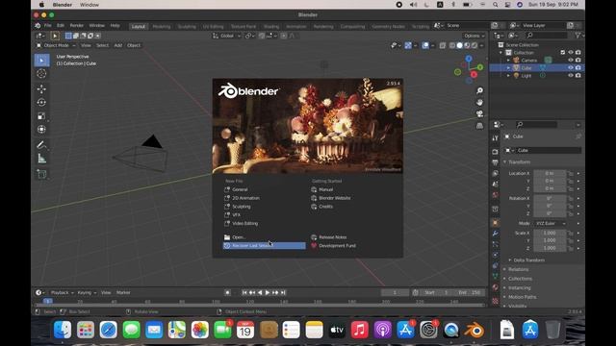The image size is (616, 346).
Task: Click the current frame number field
Action: (395, 292)
